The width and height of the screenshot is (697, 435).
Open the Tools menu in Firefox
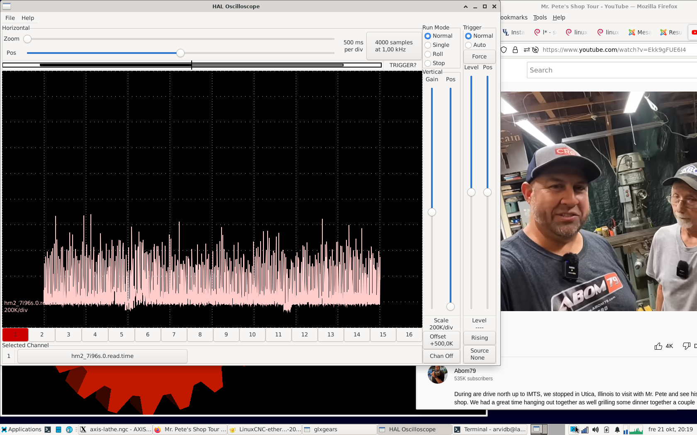coord(540,17)
